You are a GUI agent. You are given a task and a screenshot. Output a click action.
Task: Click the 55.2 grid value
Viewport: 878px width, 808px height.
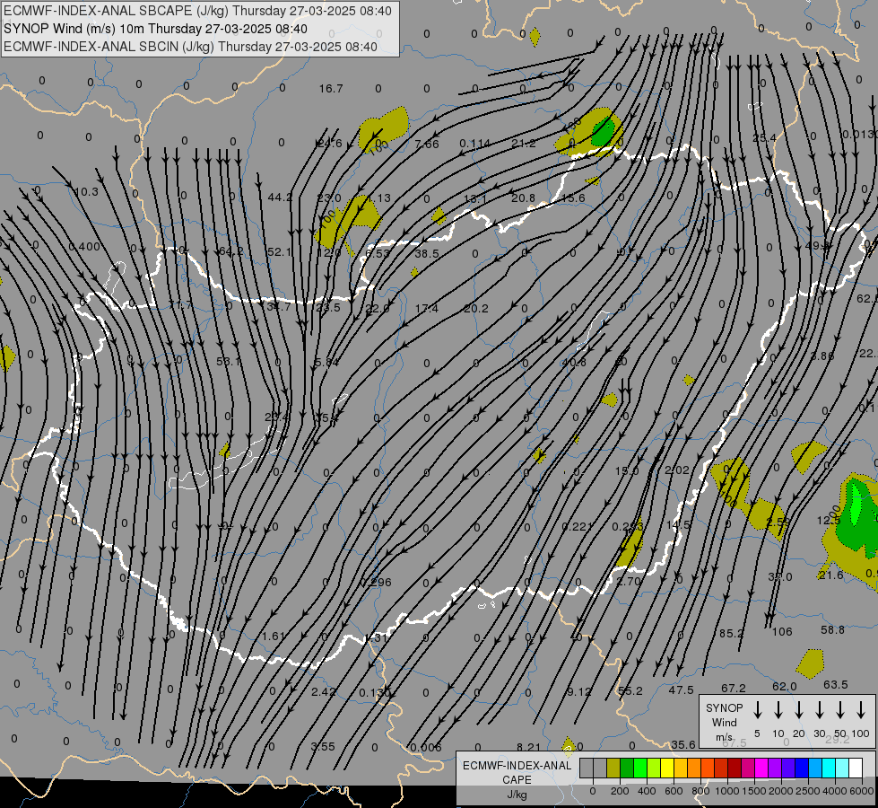pyautogui.click(x=630, y=690)
